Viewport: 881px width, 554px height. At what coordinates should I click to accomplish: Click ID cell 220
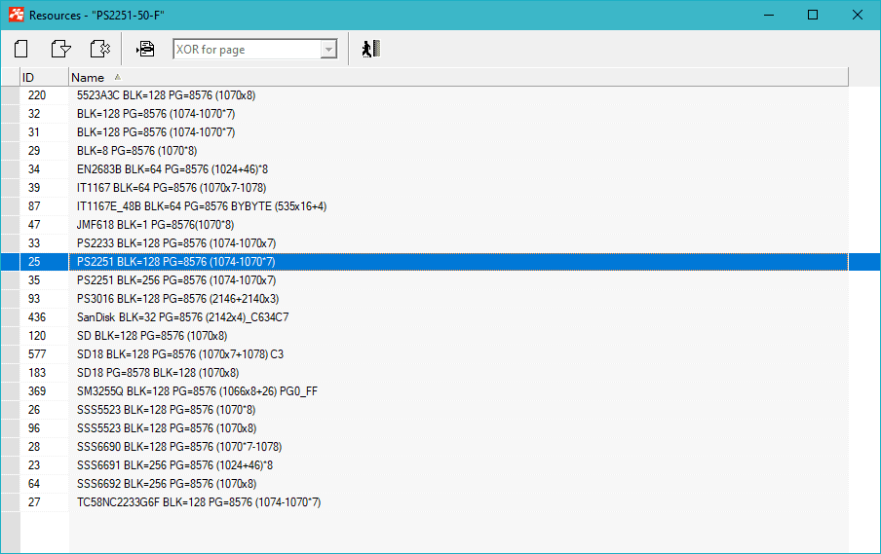(x=45, y=95)
